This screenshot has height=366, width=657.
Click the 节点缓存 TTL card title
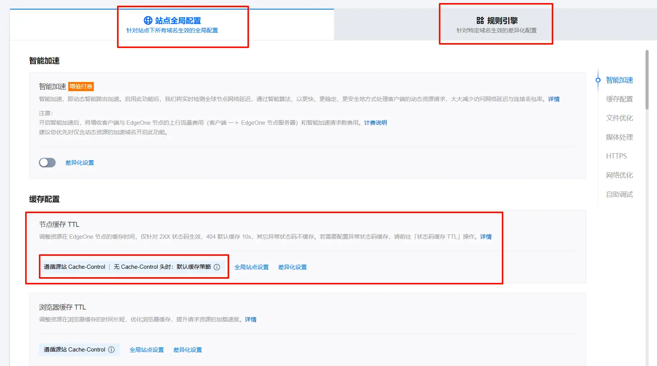point(59,225)
